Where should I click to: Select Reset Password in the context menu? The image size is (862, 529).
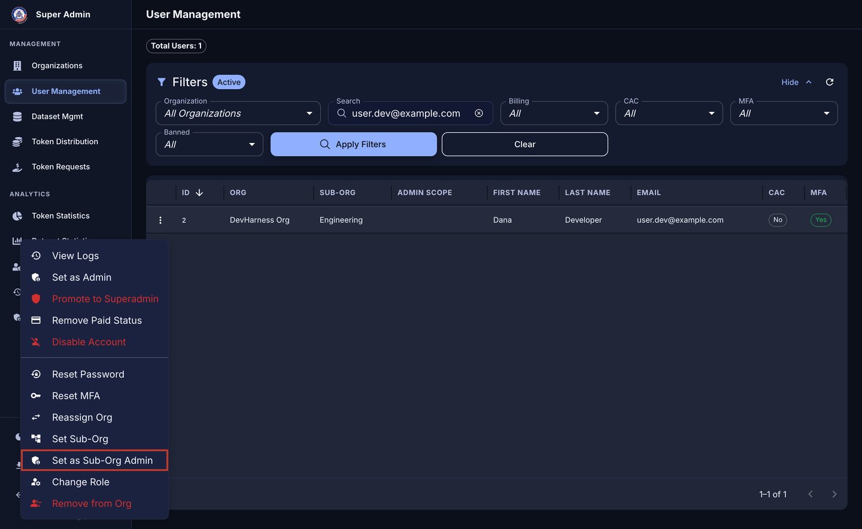(95, 374)
